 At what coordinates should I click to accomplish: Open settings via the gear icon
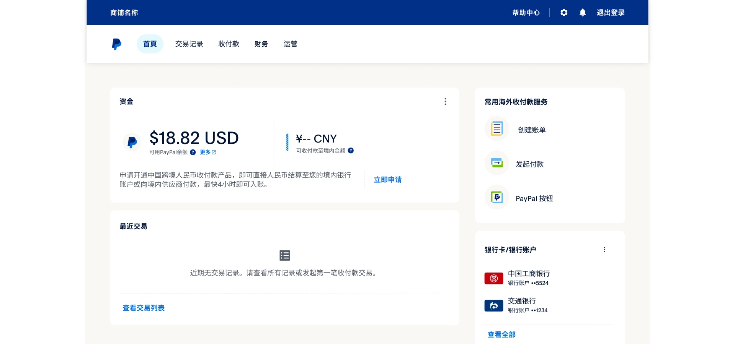click(x=564, y=13)
